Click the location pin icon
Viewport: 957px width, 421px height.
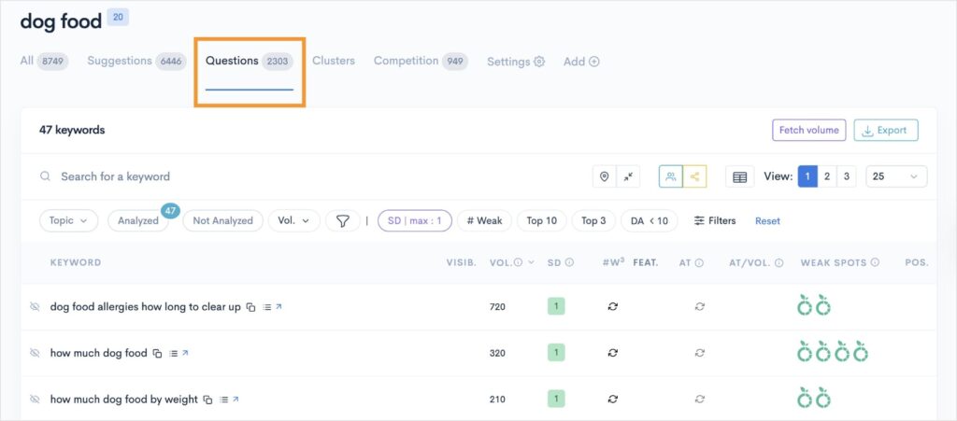pos(605,176)
